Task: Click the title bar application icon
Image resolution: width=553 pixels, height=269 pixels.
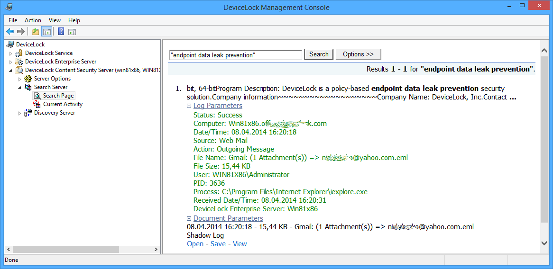Action: (9, 6)
